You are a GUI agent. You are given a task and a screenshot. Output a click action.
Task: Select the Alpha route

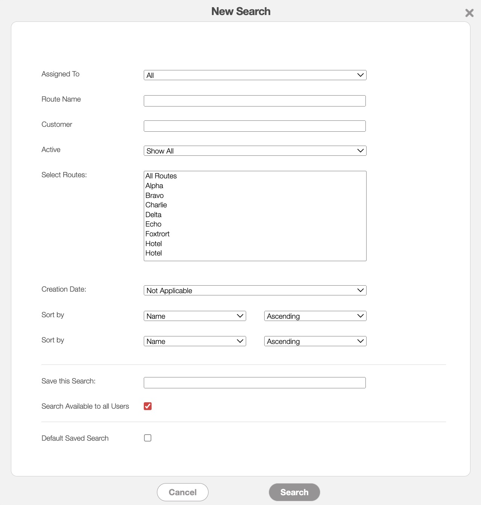point(154,186)
